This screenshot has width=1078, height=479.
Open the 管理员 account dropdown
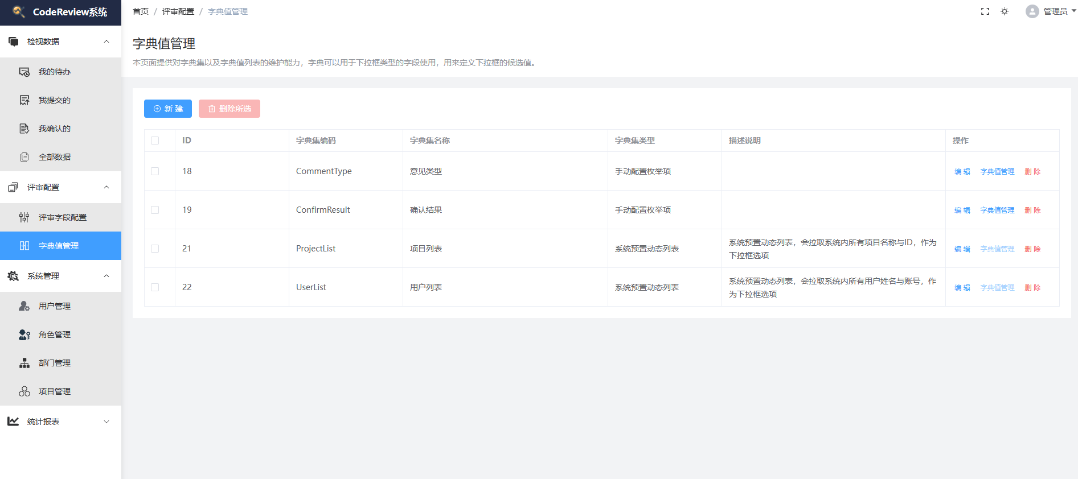tap(1056, 11)
